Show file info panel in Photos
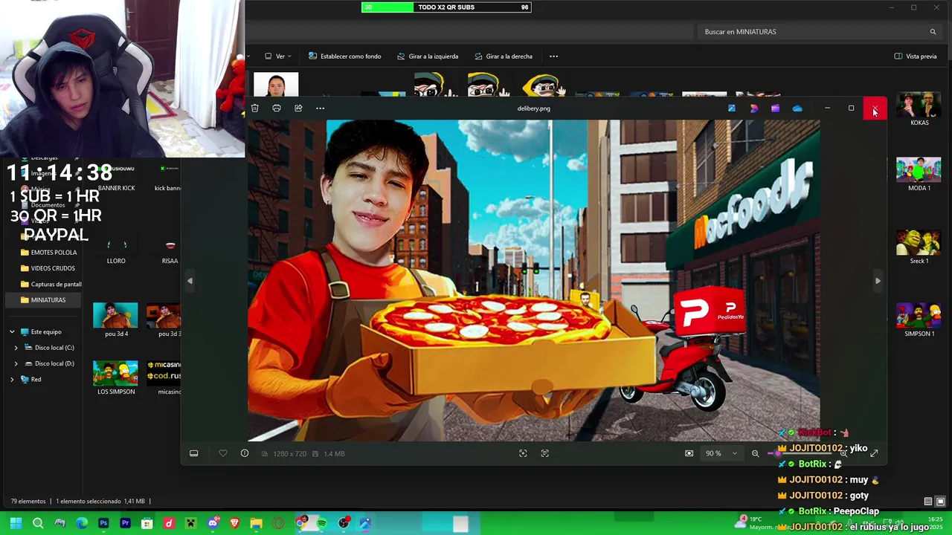 tap(245, 453)
